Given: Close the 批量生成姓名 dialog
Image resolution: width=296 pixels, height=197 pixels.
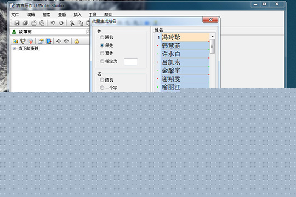Looking at the screenshot, I should 210,20.
